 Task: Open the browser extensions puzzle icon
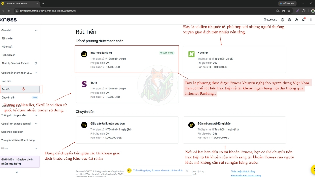pos(304,11)
